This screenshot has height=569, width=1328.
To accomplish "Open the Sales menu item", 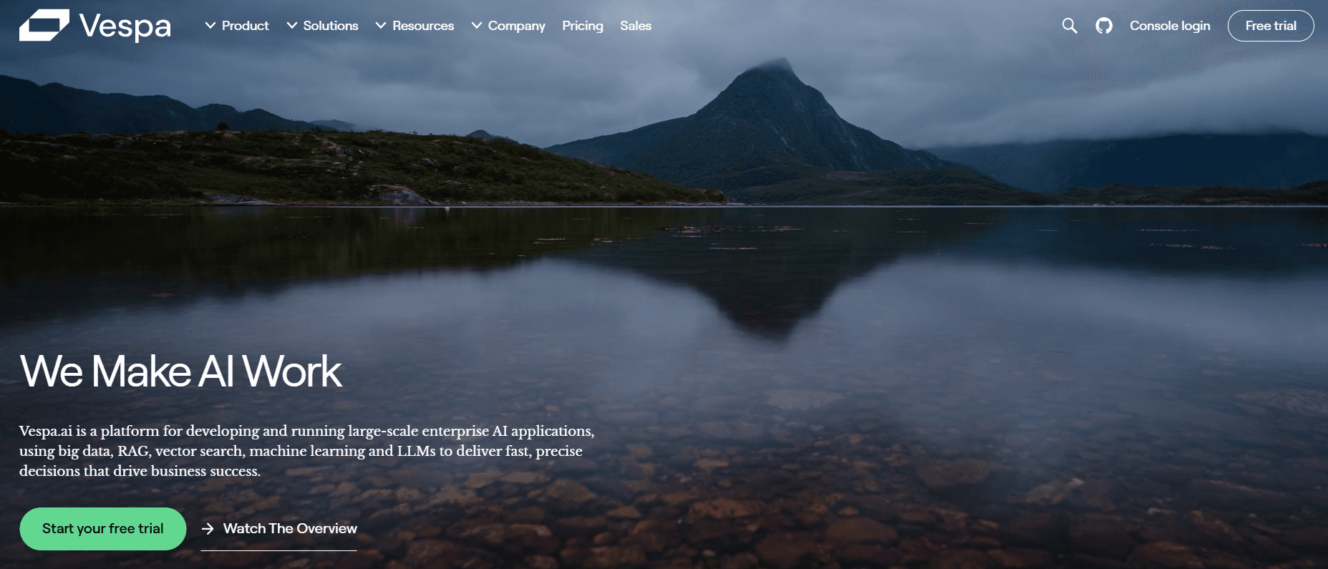I will point(636,26).
